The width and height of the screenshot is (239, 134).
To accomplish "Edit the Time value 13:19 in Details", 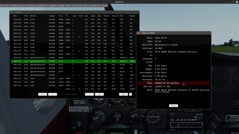I will coord(158,41).
